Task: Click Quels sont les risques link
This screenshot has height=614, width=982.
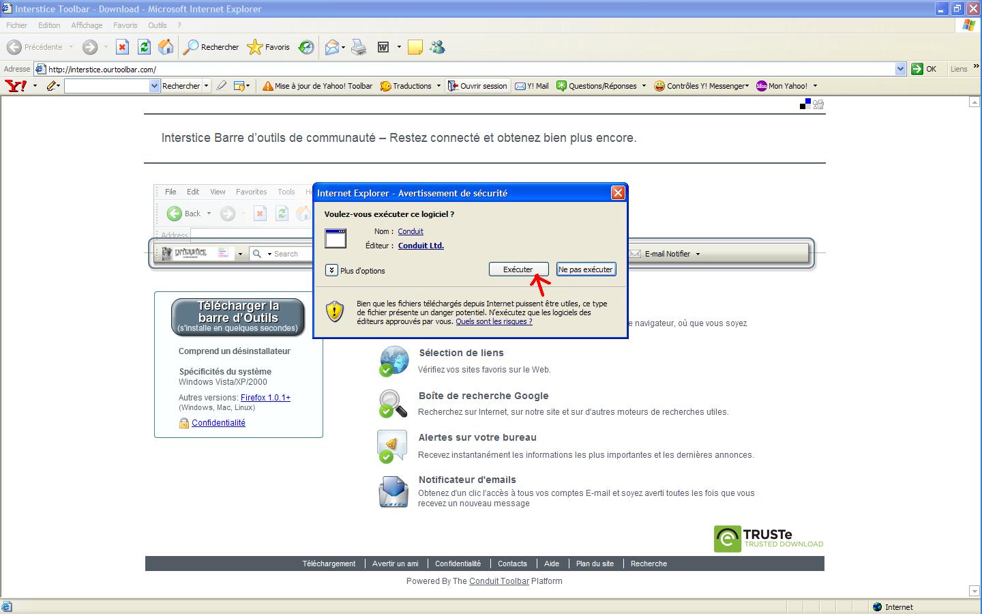Action: pos(494,321)
